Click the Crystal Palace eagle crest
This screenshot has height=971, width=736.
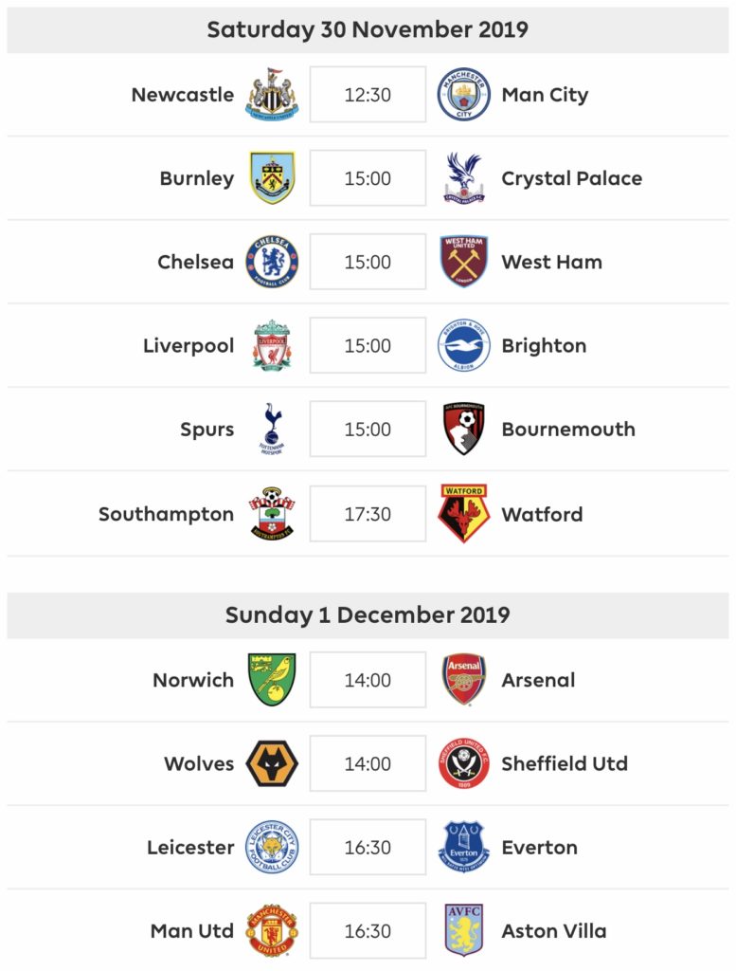coord(464,177)
